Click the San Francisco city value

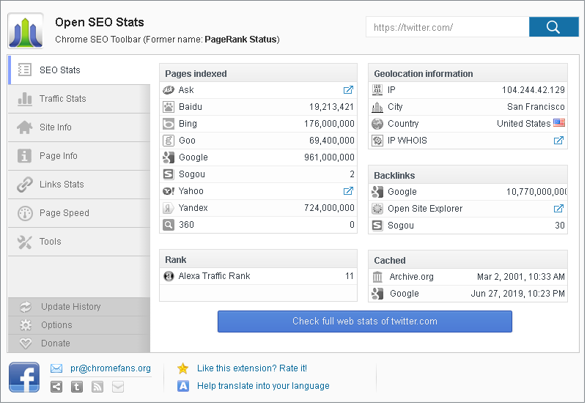tap(536, 107)
